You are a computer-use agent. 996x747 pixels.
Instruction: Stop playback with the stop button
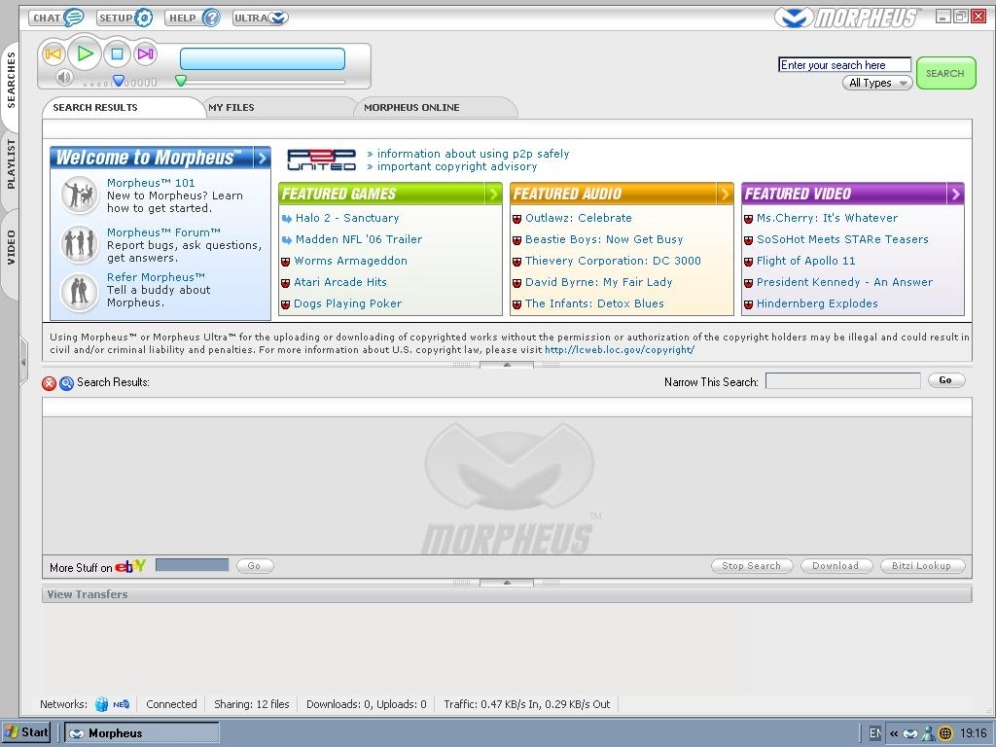[x=117, y=54]
